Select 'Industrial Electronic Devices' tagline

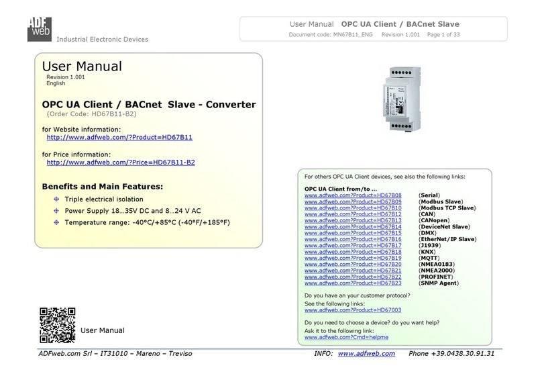tap(103, 40)
